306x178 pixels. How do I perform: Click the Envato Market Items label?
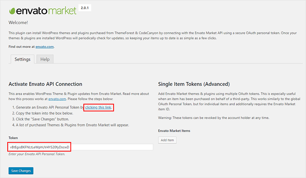[174, 131]
